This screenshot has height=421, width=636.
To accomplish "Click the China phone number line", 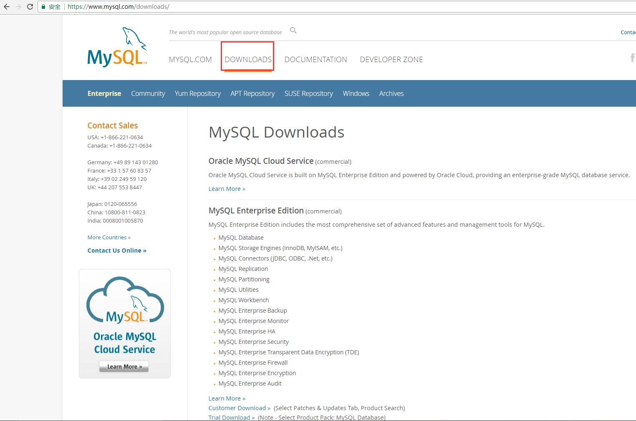I will pos(116,212).
